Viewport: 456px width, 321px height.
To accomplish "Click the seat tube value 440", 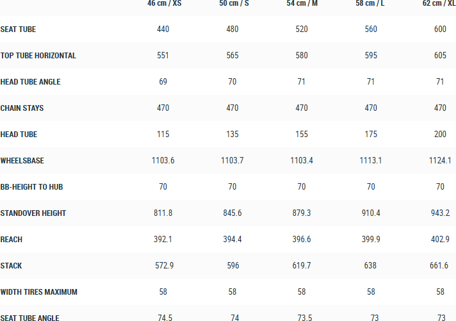I will click(163, 29).
